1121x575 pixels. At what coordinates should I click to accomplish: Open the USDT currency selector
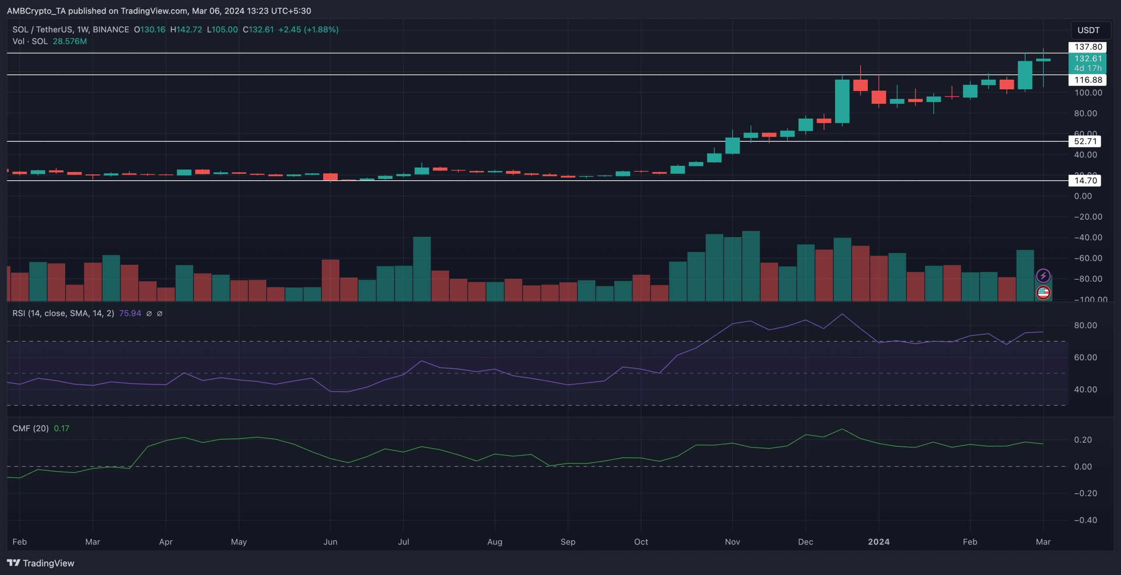[x=1091, y=30]
